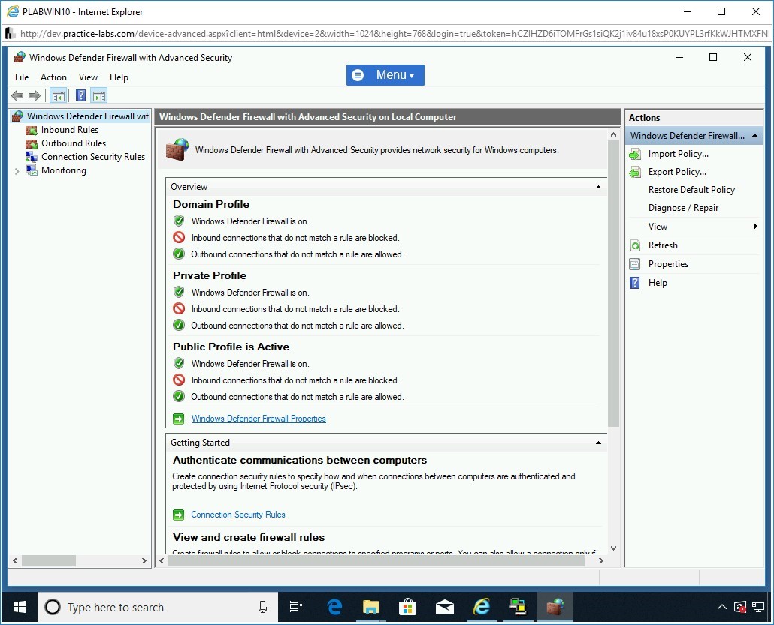Open the File menu
Viewport: 774px width, 625px height.
click(x=22, y=77)
